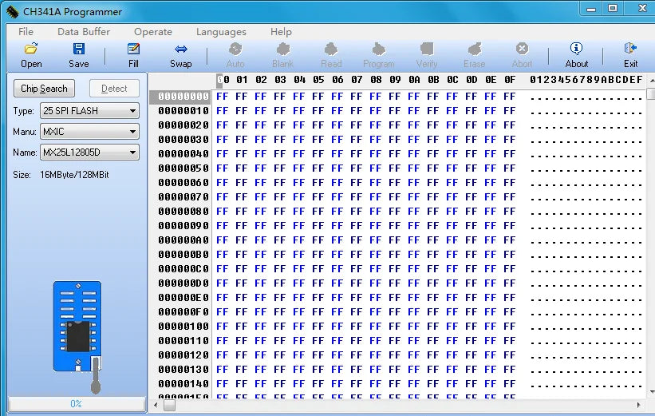The height and width of the screenshot is (416, 655).
Task: Click the 08 column header
Action: (x=376, y=80)
